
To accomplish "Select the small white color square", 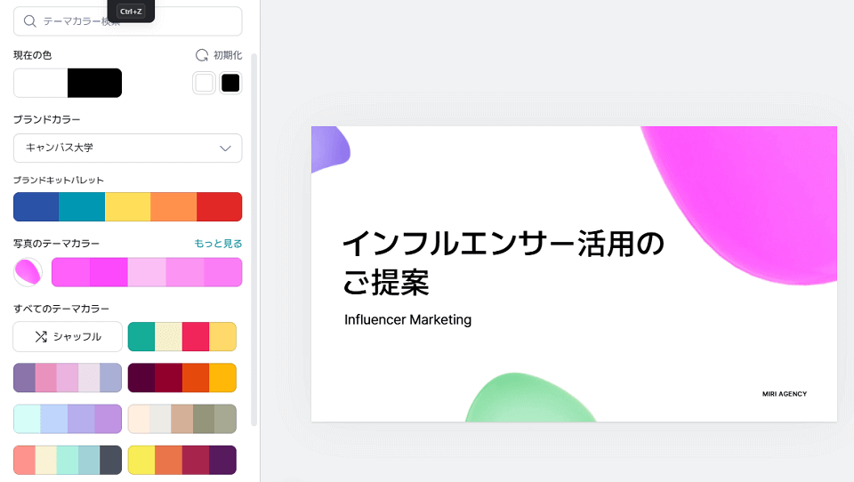I will point(205,83).
